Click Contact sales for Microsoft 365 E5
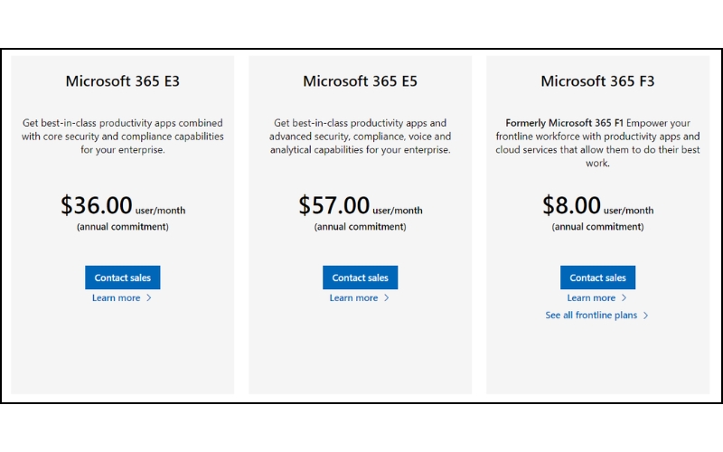Image resolution: width=723 pixels, height=452 pixels. 360,278
